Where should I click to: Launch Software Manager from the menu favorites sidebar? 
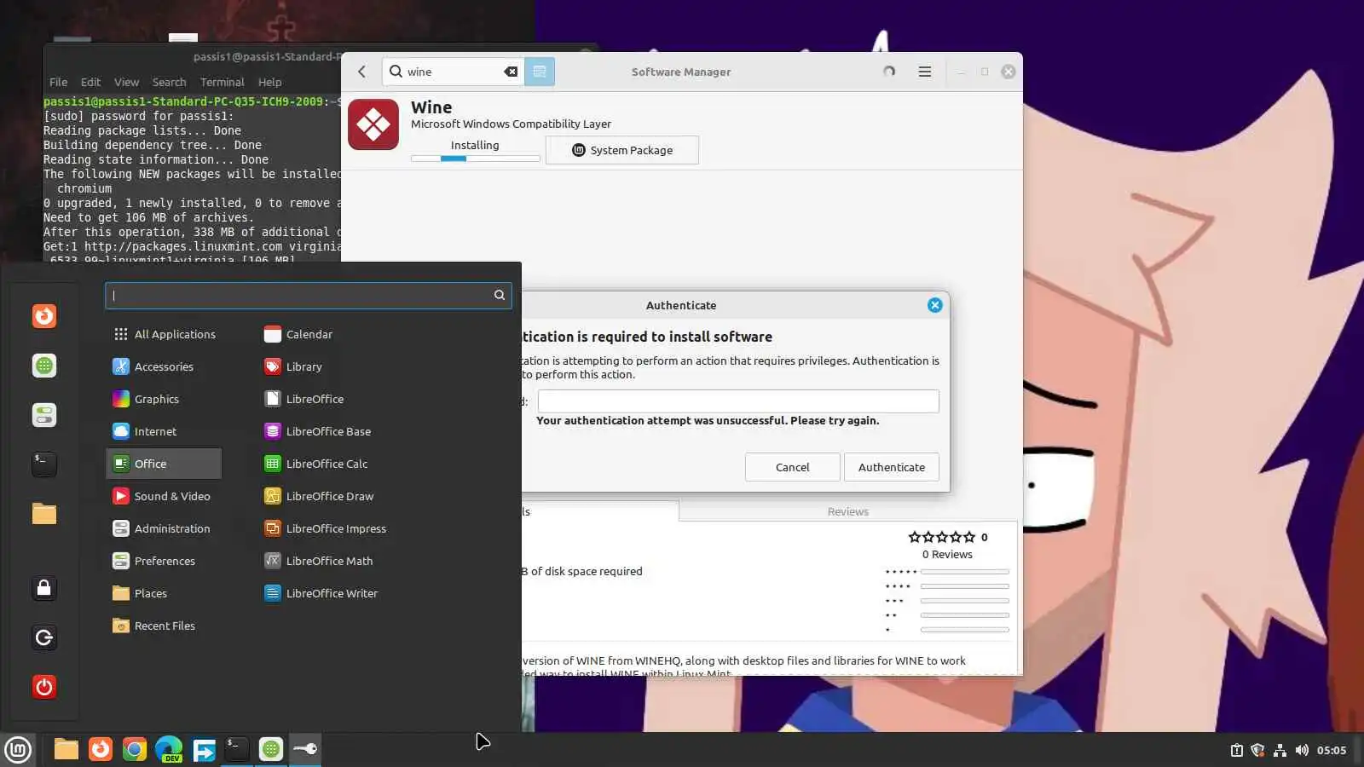point(44,366)
